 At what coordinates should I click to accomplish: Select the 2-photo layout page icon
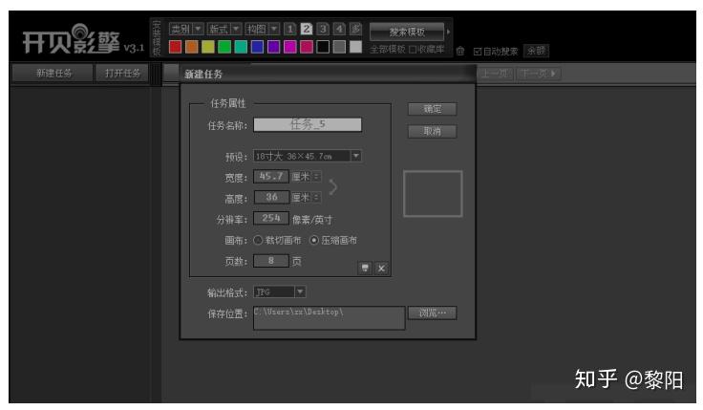[307, 30]
